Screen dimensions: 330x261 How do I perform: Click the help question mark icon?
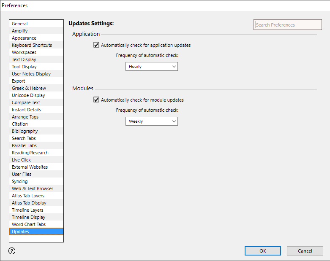(x=12, y=251)
